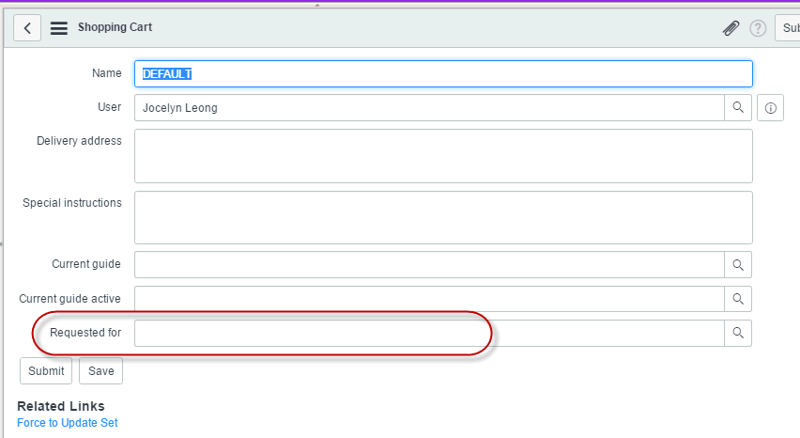800x438 pixels.
Task: Open help via the question mark icon
Action: tap(758, 28)
